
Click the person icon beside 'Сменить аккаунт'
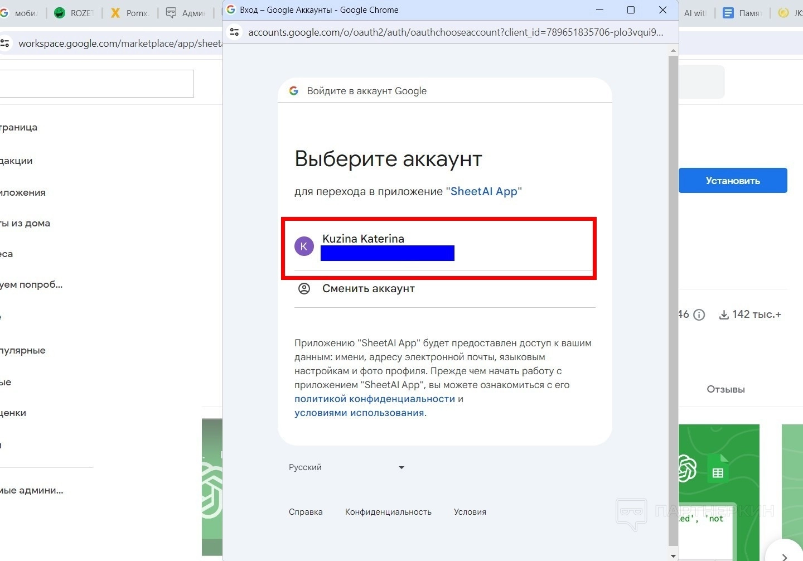click(x=304, y=289)
